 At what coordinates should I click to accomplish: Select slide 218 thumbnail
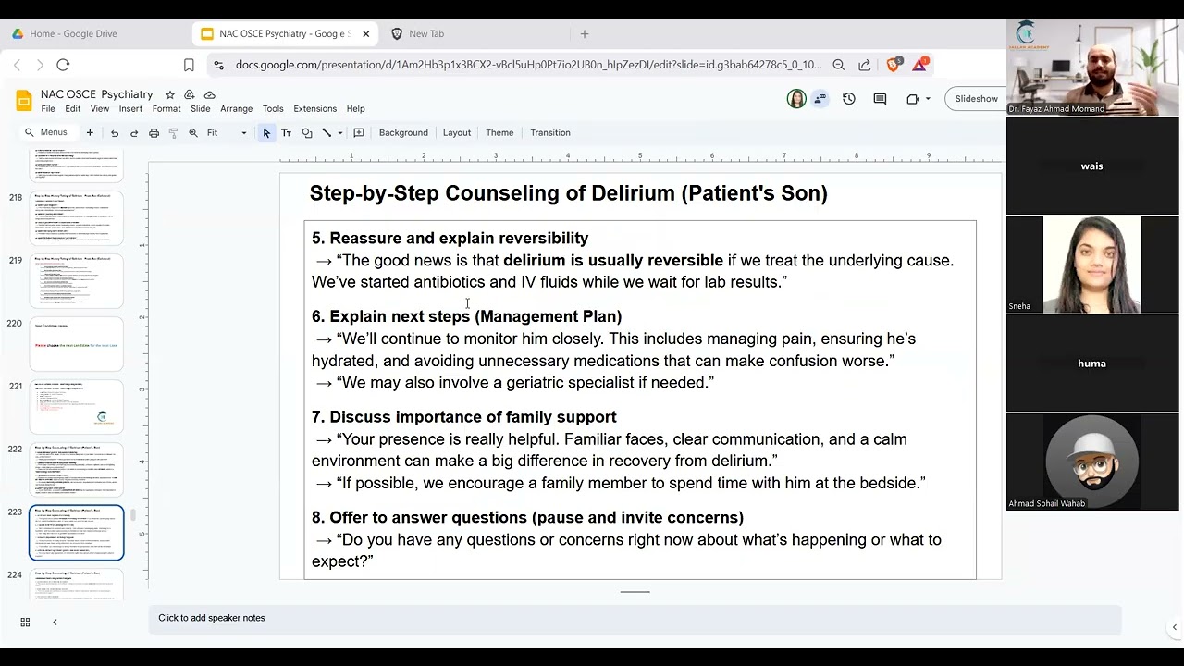coord(77,218)
